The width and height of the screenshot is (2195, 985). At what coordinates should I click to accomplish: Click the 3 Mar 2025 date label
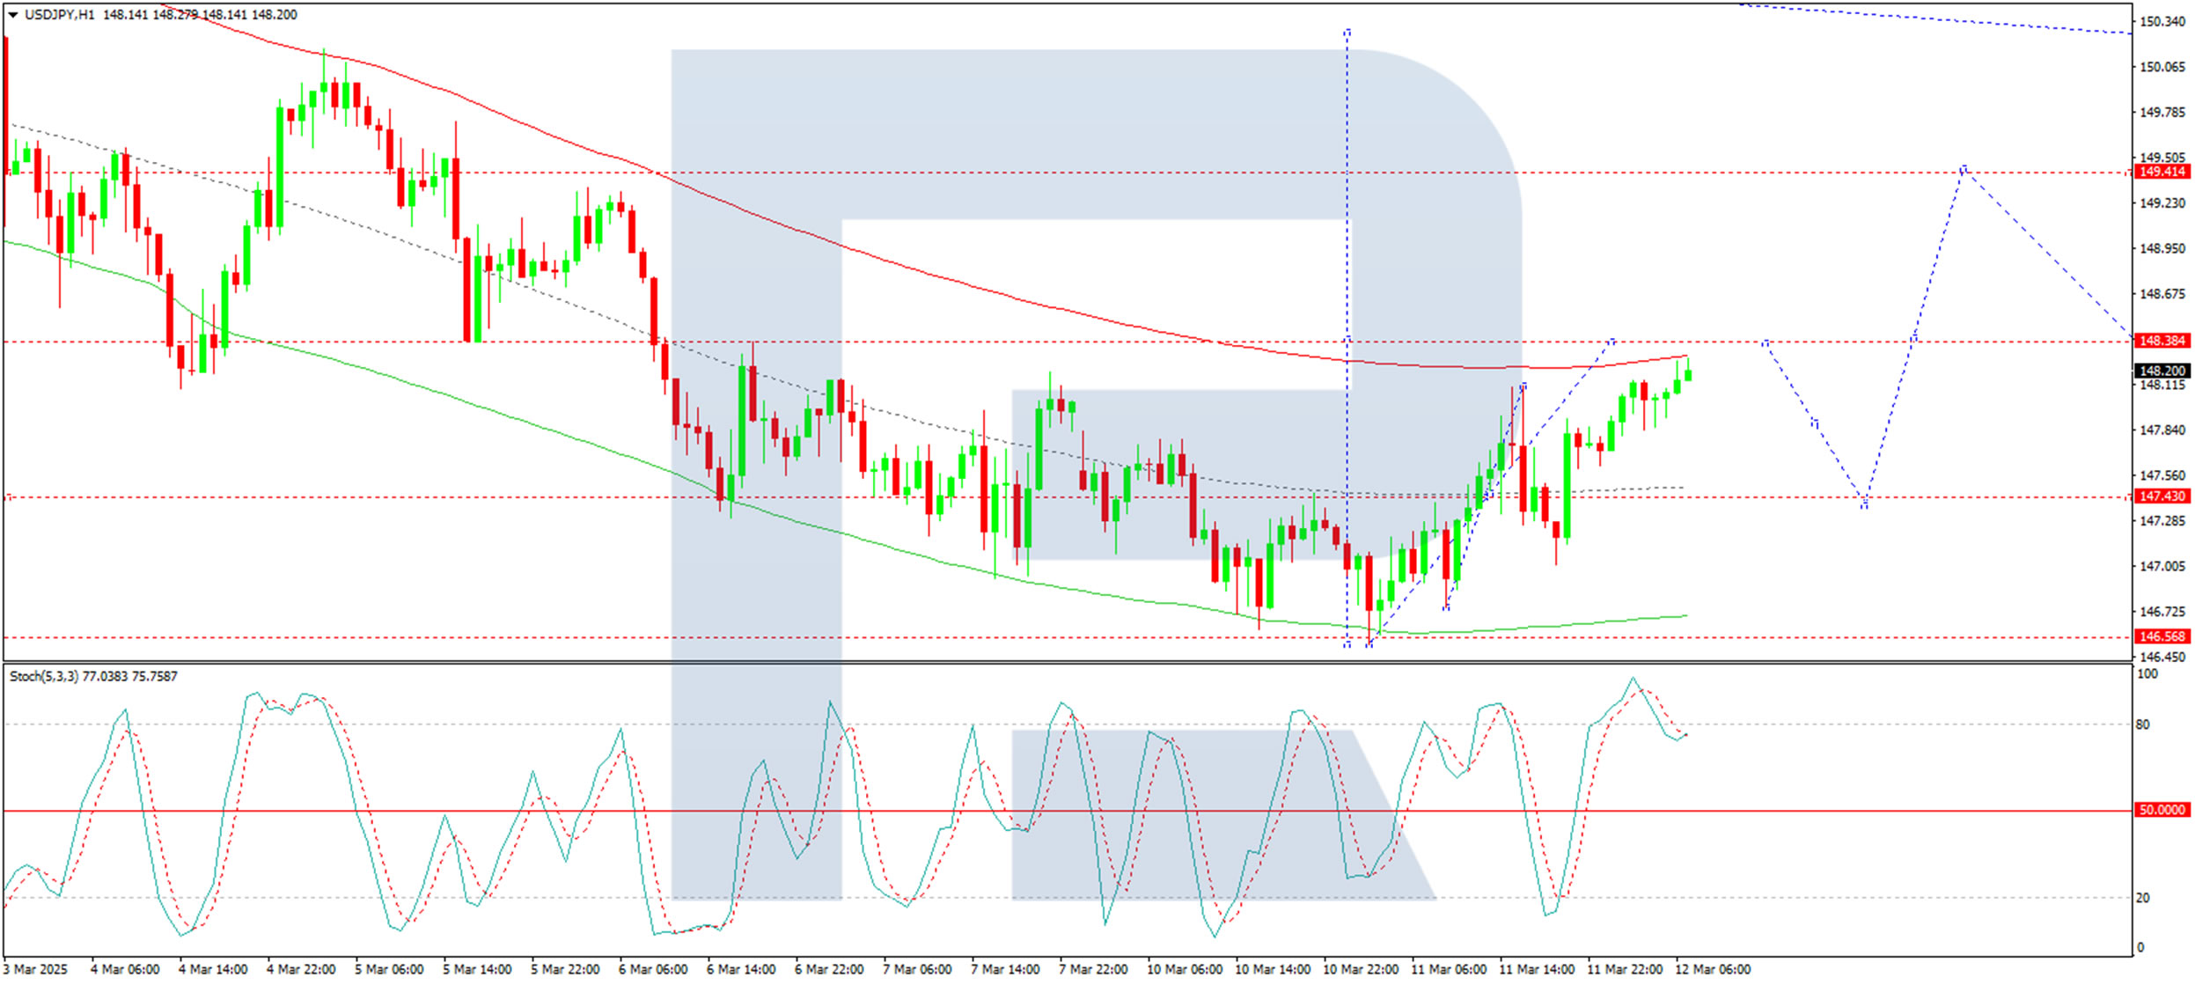35,969
